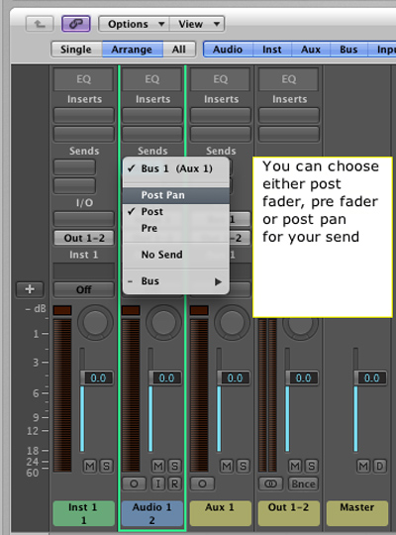
Task: Select the Aux 1 channel name label
Action: point(221,513)
